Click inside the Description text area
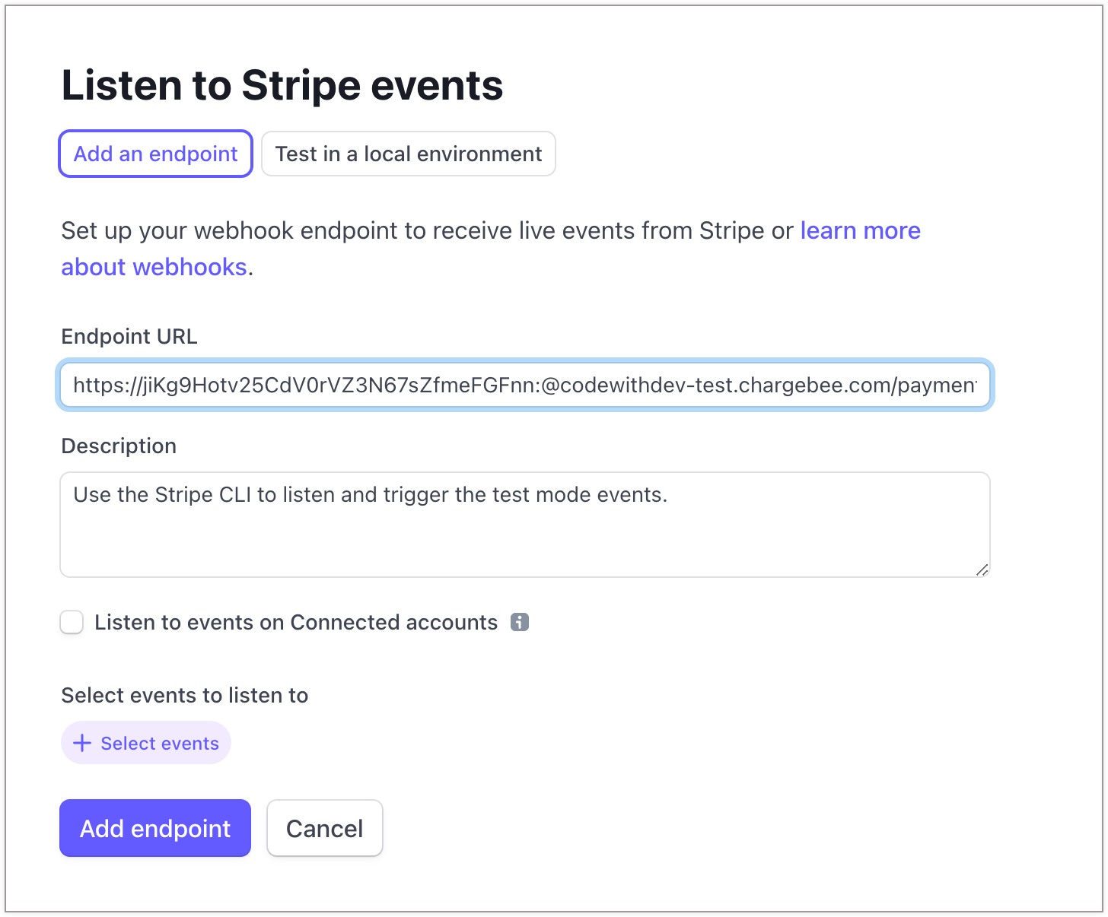Viewport: 1108px width, 917px height. click(524, 540)
